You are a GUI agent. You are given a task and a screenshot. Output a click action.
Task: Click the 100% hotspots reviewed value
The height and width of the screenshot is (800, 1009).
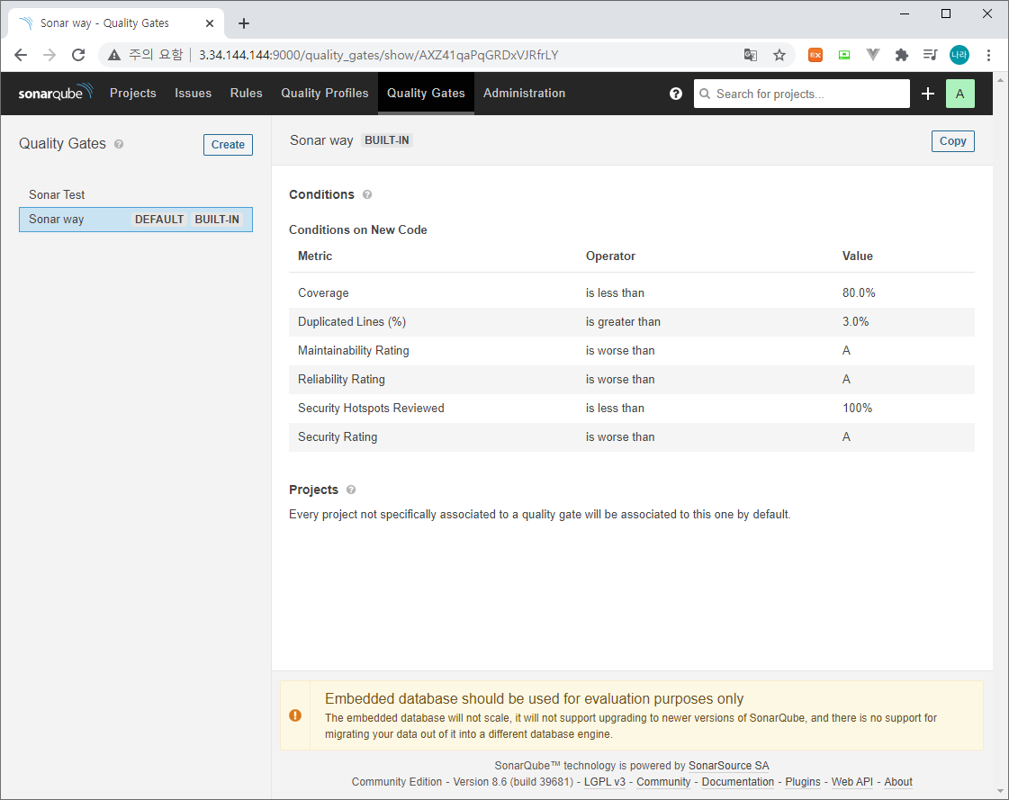[857, 408]
